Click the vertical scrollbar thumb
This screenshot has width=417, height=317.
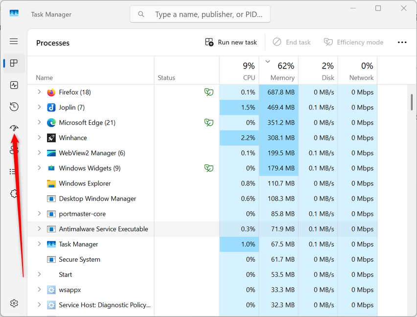pos(412,102)
